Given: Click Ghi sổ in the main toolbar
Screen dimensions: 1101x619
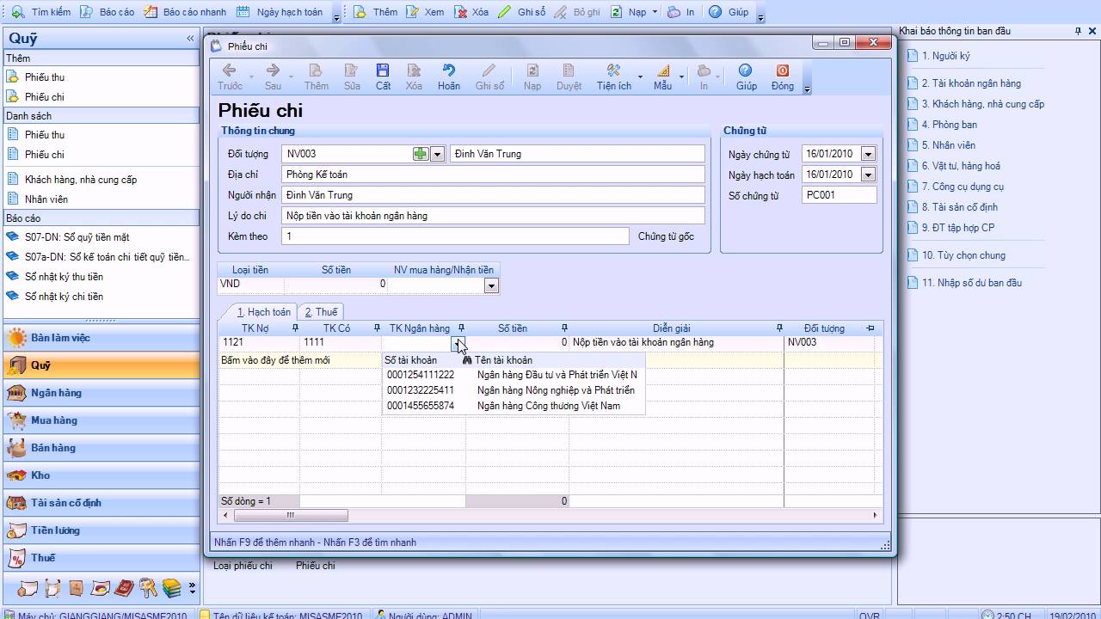Looking at the screenshot, I should [x=522, y=12].
